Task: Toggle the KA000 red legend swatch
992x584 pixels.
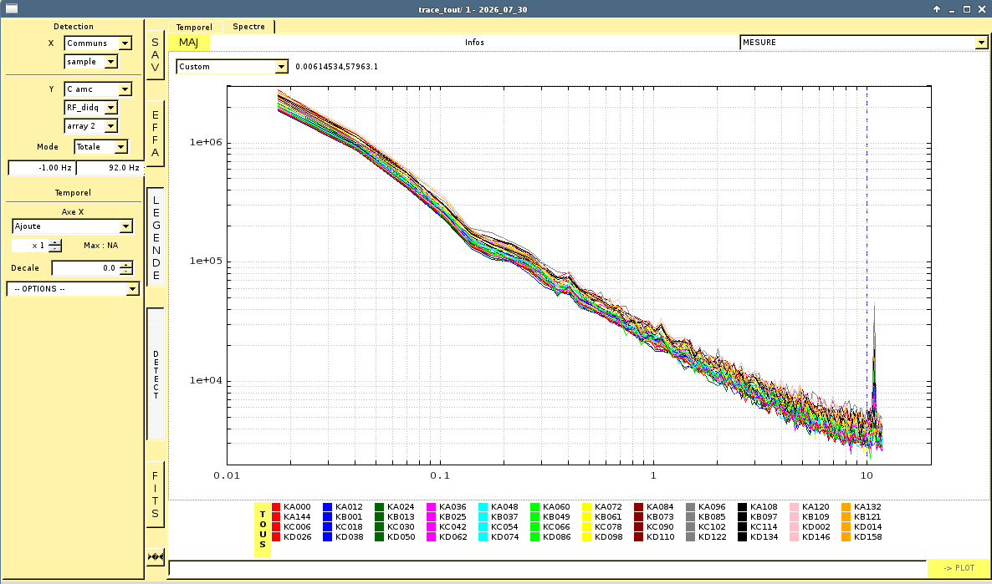Action: click(276, 507)
